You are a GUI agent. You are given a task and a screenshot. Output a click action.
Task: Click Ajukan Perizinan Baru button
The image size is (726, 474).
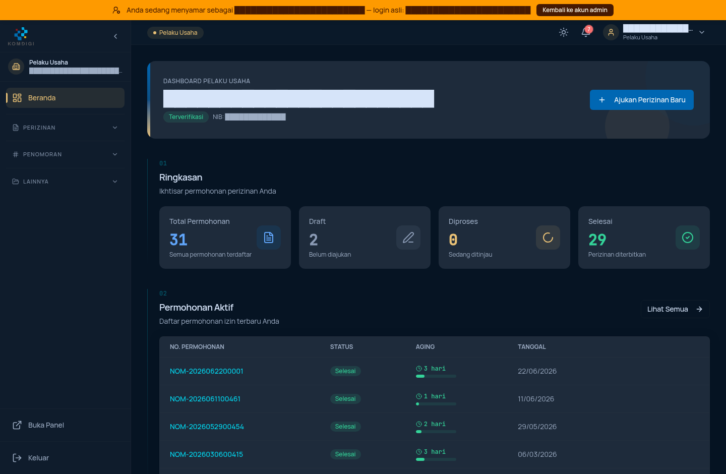coord(642,100)
